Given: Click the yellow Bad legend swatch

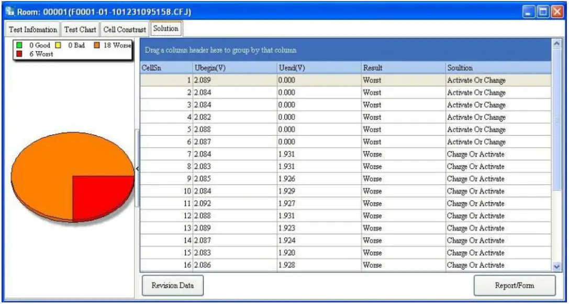Looking at the screenshot, I should point(58,46).
